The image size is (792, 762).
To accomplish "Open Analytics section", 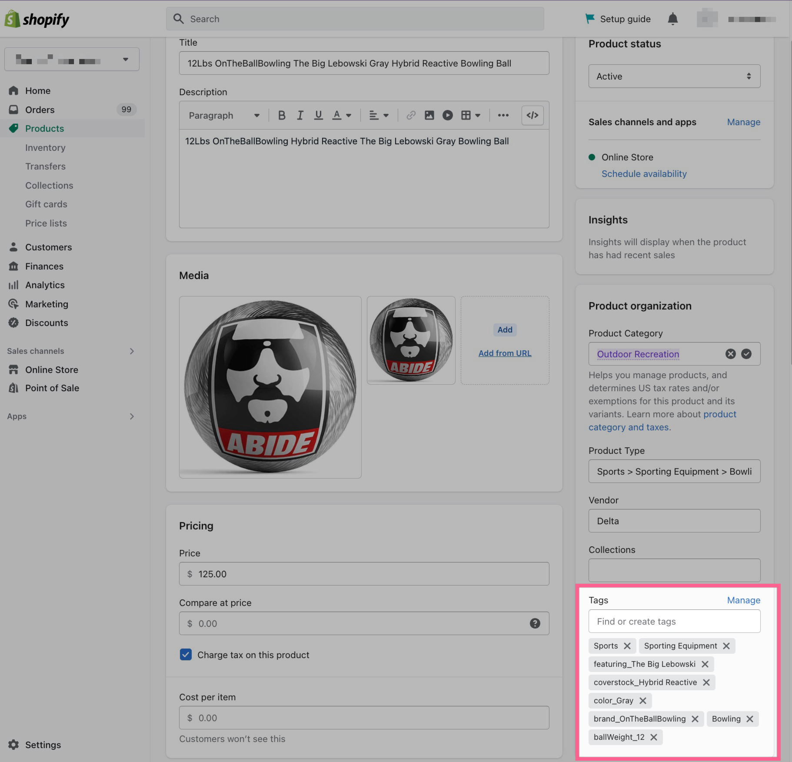I will pos(45,285).
